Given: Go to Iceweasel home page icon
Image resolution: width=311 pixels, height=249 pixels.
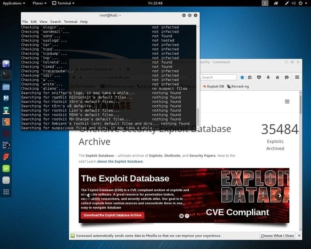Looking at the screenshot, I should tap(277, 77).
